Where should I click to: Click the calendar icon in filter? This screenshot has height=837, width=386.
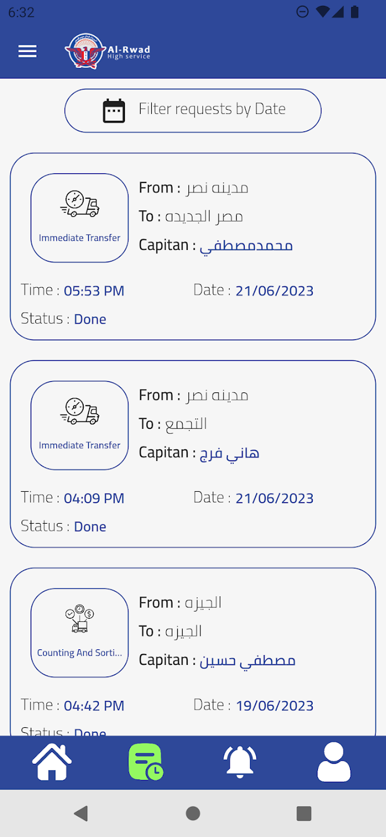114,110
